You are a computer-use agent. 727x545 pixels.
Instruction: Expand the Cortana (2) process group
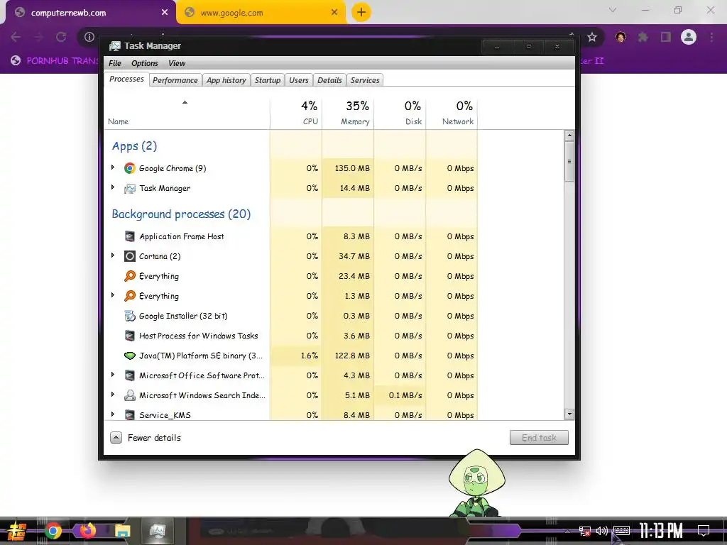click(113, 255)
